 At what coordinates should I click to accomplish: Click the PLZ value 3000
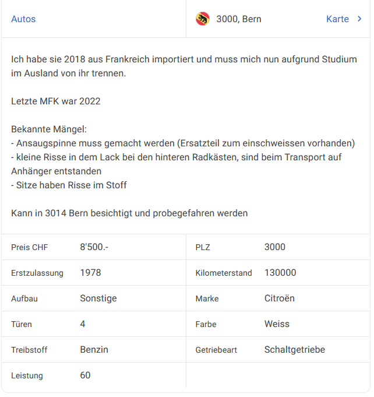tap(275, 247)
